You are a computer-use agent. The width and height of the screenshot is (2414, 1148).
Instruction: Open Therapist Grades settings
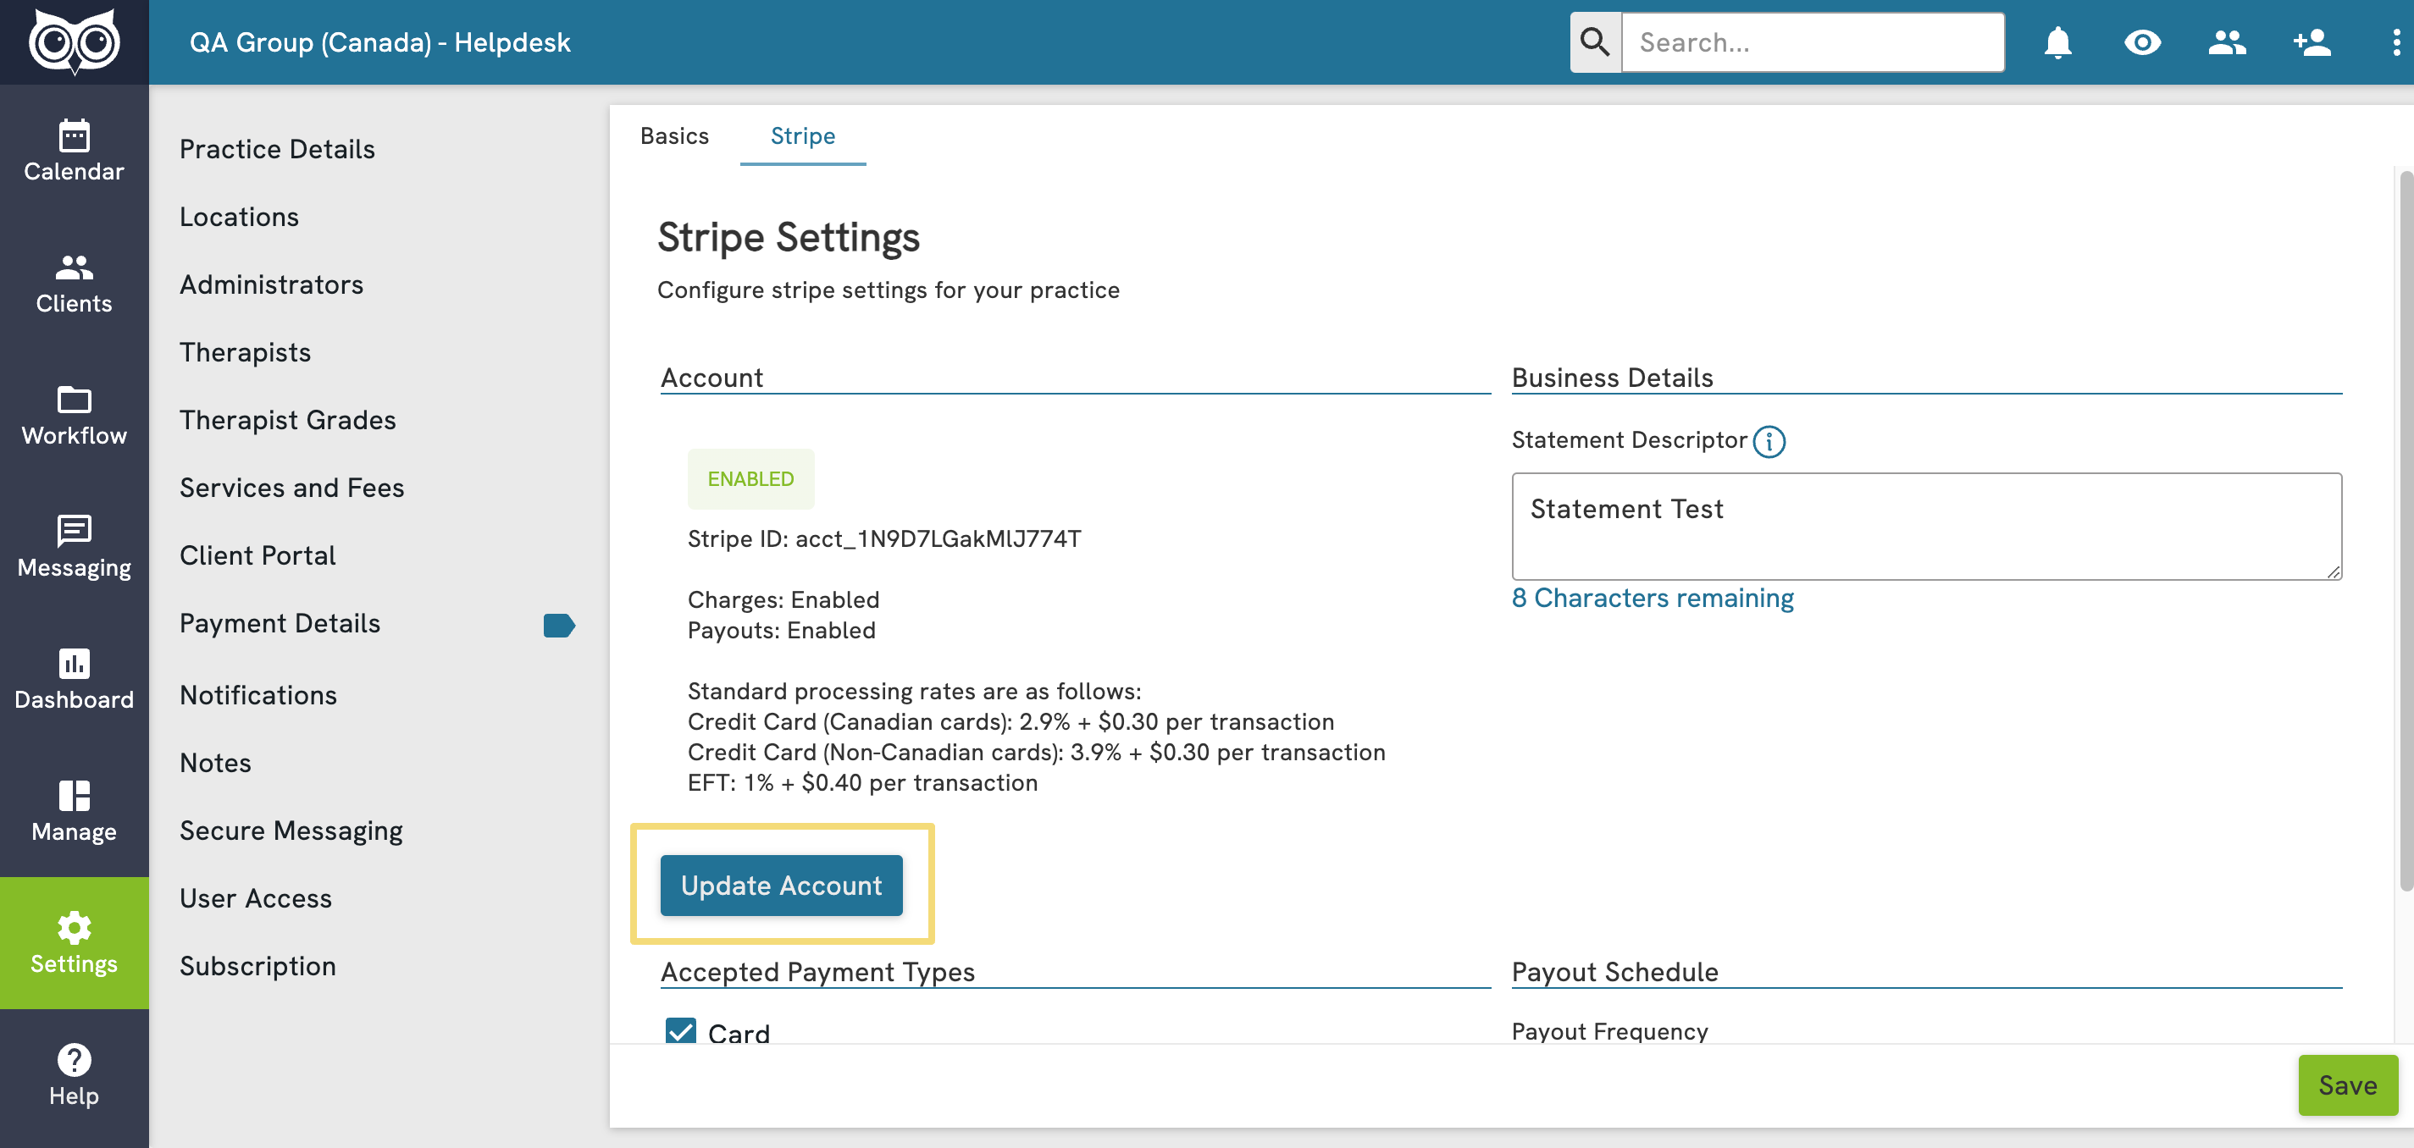(x=288, y=420)
